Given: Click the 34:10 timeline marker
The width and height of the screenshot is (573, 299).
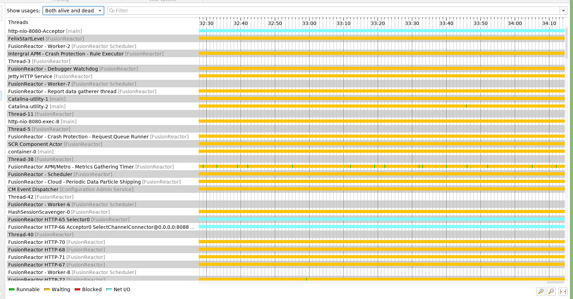Looking at the screenshot, I should 549,23.
